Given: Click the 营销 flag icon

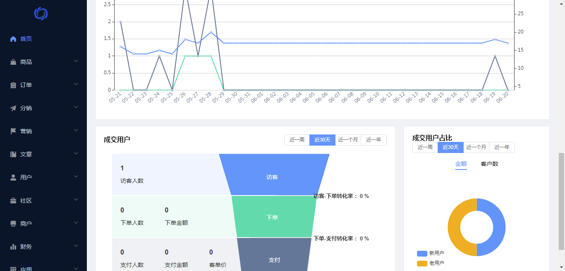Looking at the screenshot, I should (x=13, y=131).
